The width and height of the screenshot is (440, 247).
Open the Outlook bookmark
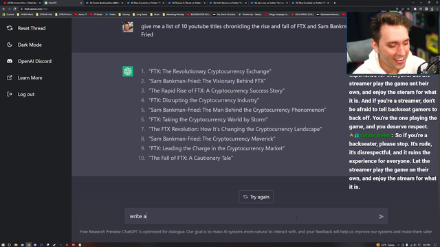coord(8,14)
